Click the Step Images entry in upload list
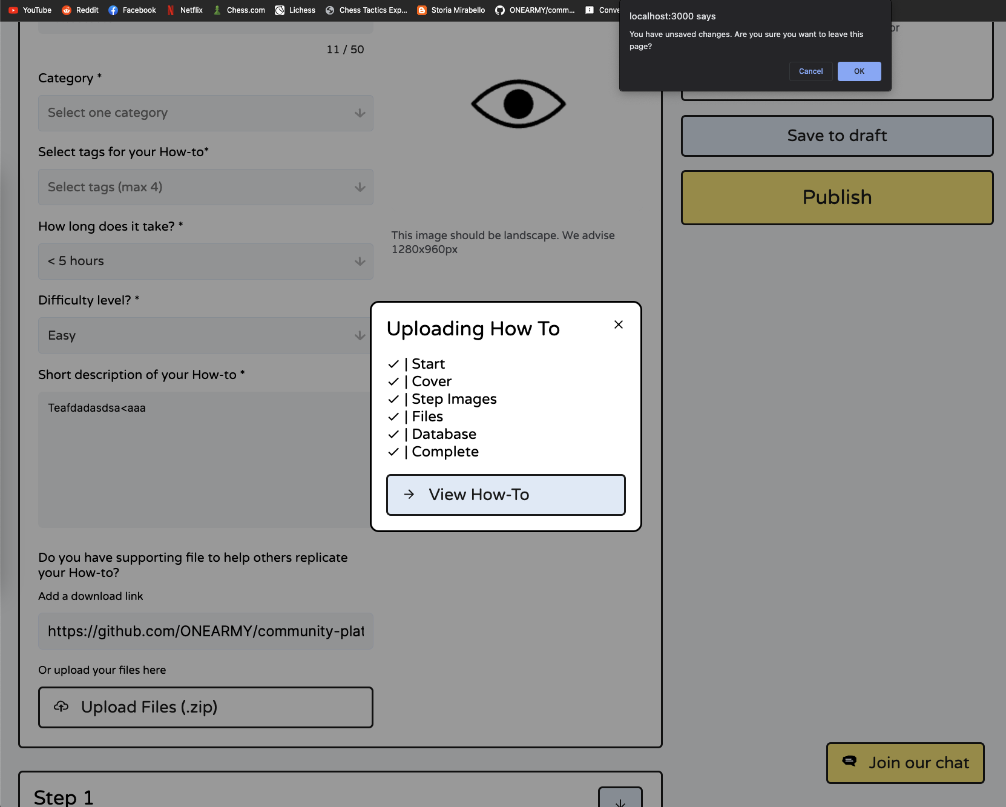Viewport: 1006px width, 807px height. pos(454,399)
